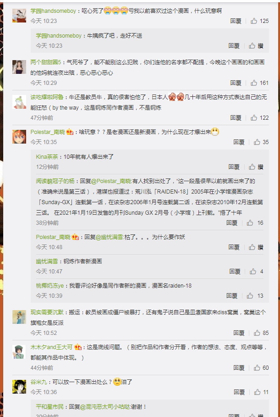Open 两个甜甜圈5's avatar picture

tap(19, 67)
